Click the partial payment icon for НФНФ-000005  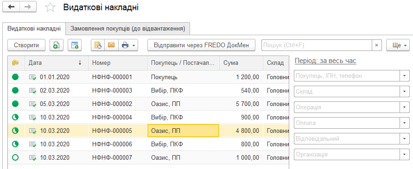click(x=16, y=131)
